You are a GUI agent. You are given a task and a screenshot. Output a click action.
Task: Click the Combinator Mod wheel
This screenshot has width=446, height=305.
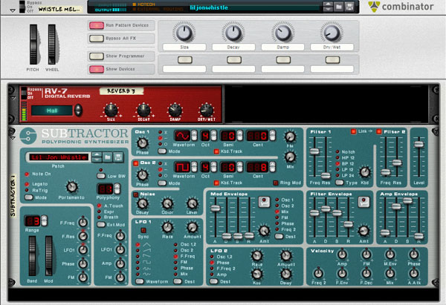point(52,45)
